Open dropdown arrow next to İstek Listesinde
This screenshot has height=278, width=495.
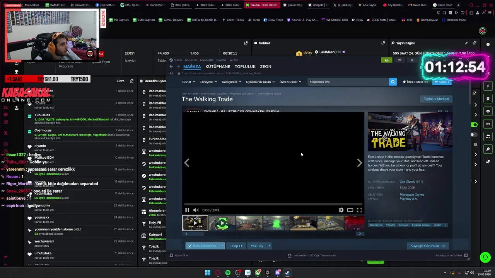click(222, 246)
